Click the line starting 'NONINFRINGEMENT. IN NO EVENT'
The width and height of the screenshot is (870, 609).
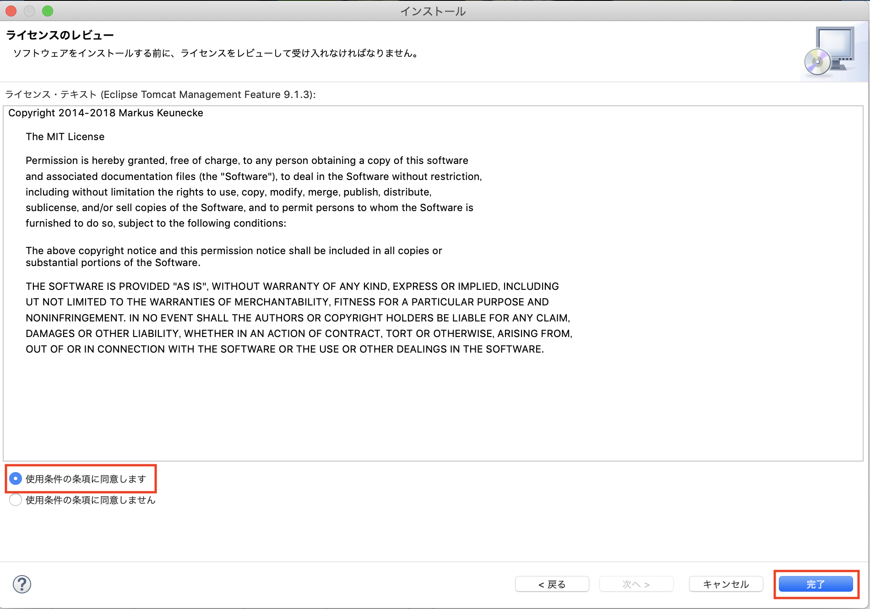pos(298,318)
